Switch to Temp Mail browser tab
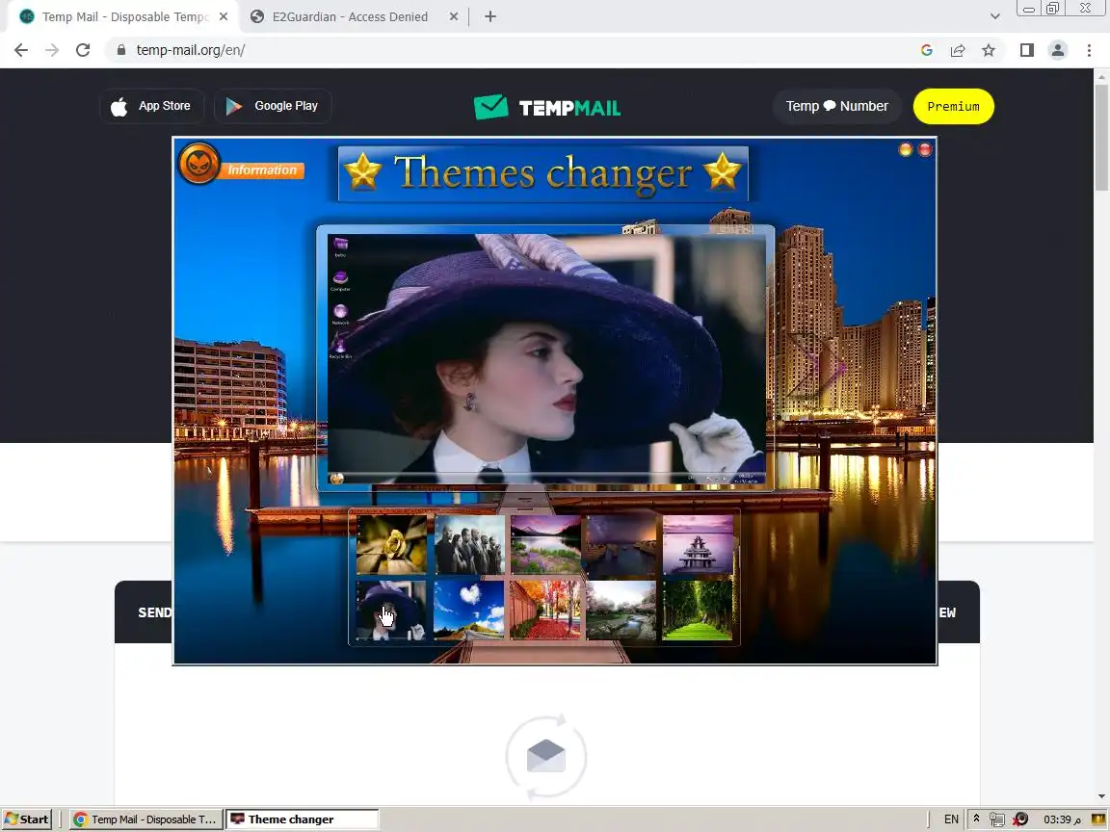This screenshot has width=1110, height=832. point(124,16)
